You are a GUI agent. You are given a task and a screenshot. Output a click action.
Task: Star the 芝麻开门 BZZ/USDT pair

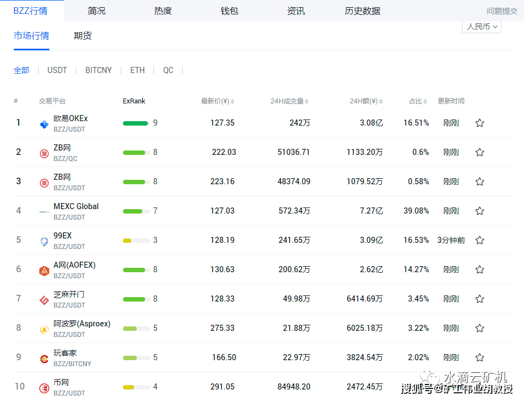[x=480, y=299]
